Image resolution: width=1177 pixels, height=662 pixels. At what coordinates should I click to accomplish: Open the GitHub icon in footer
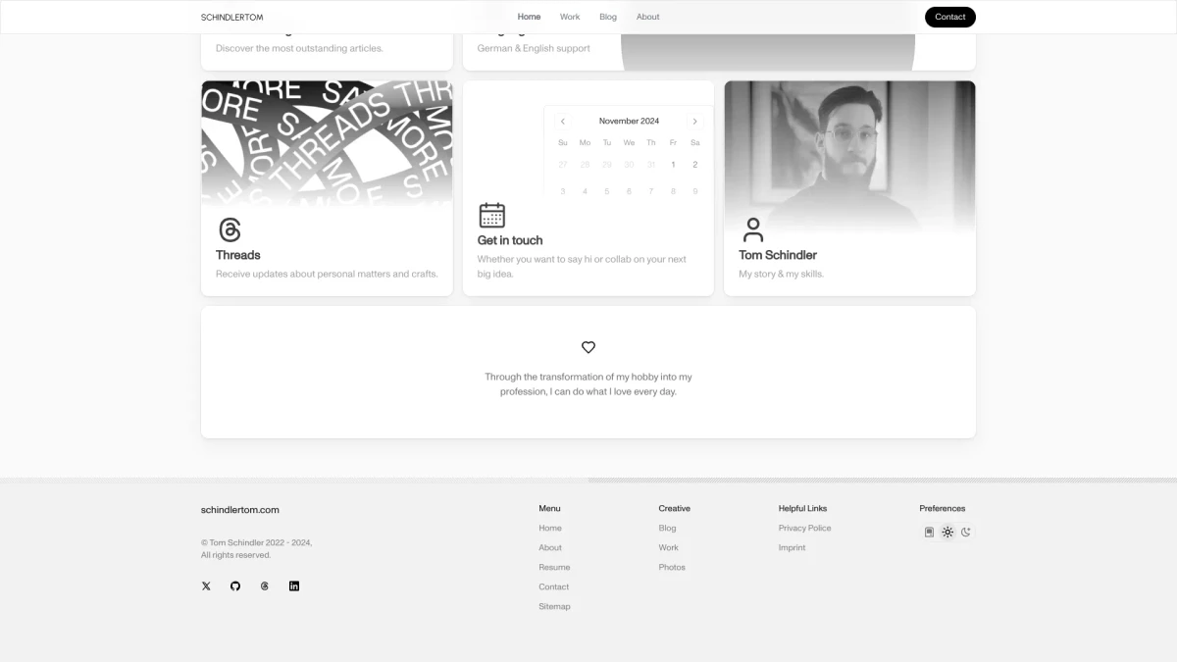click(235, 586)
